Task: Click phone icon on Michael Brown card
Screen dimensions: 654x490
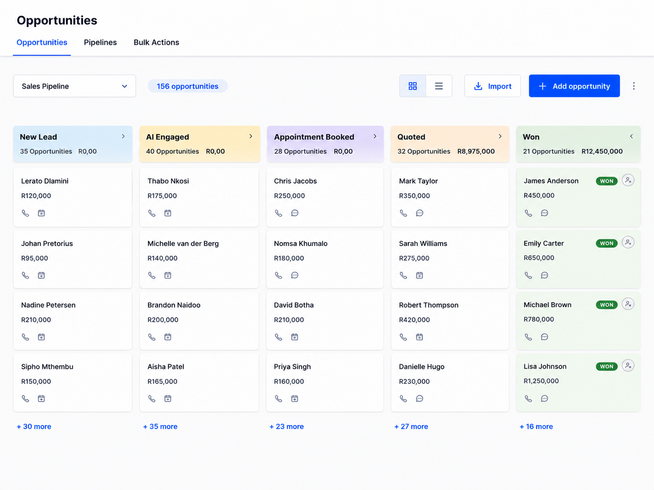Action: 528,337
